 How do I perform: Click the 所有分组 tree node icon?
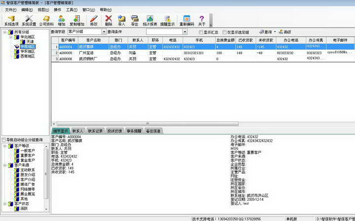click(x=10, y=32)
